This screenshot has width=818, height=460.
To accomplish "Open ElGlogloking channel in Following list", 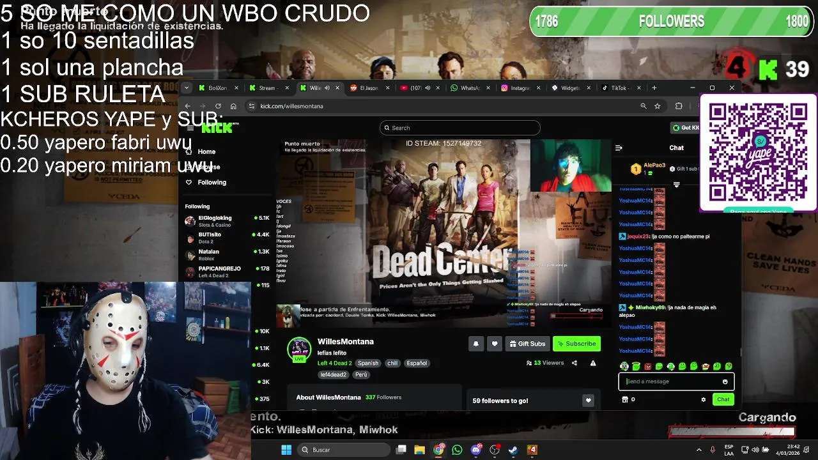I will (228, 221).
